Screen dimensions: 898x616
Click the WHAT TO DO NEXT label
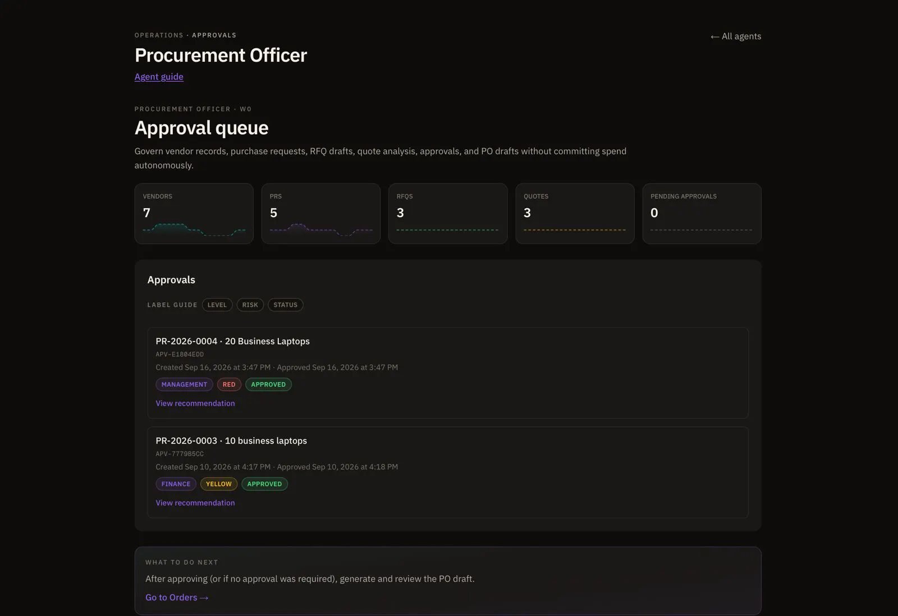(x=182, y=562)
